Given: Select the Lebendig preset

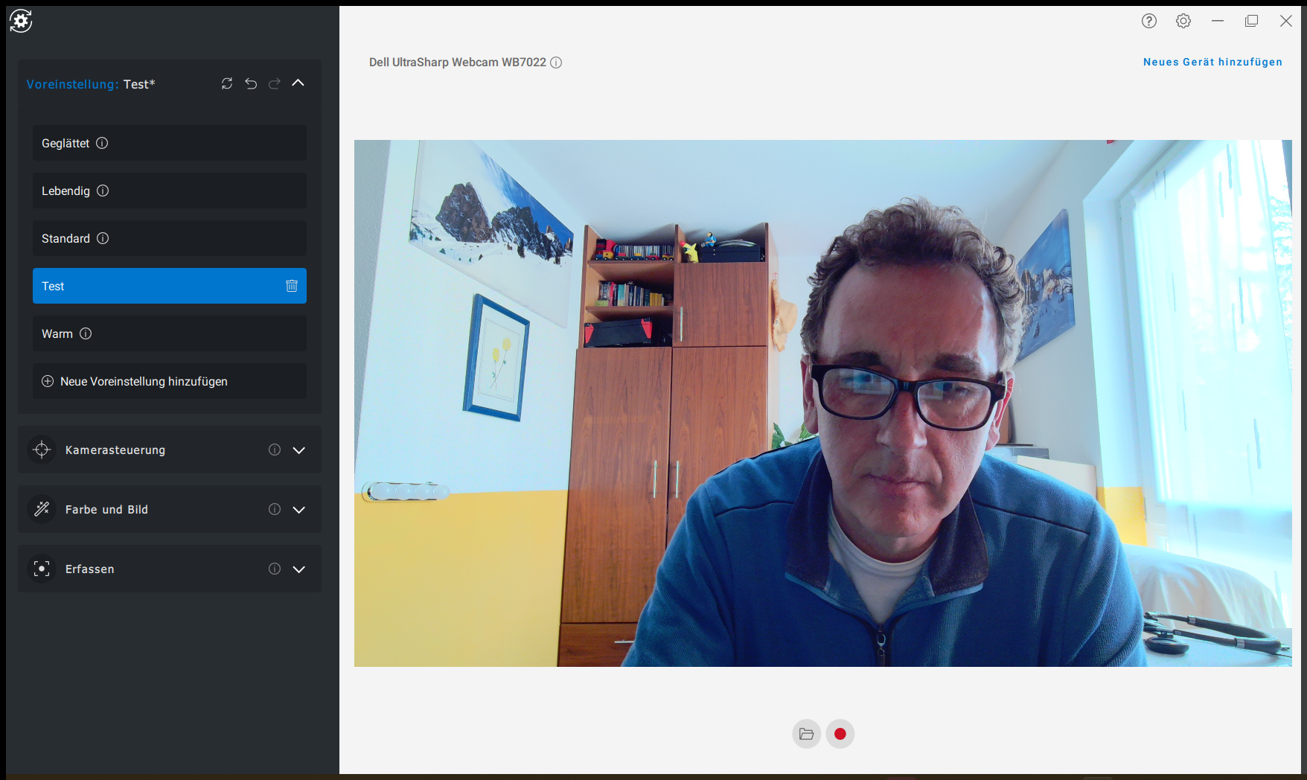Looking at the screenshot, I should point(170,191).
